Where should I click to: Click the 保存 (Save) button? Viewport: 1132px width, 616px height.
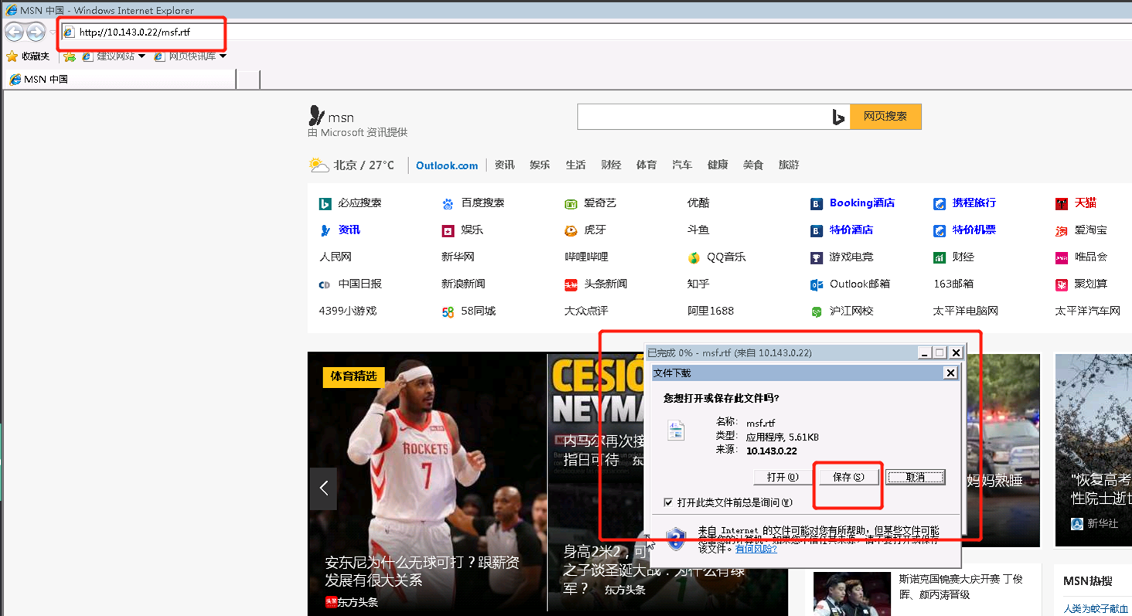847,477
